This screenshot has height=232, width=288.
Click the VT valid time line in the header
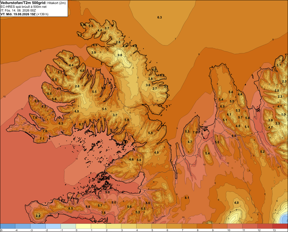[24, 14]
